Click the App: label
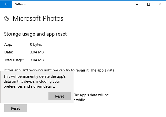166x117 pixels. [8, 45]
